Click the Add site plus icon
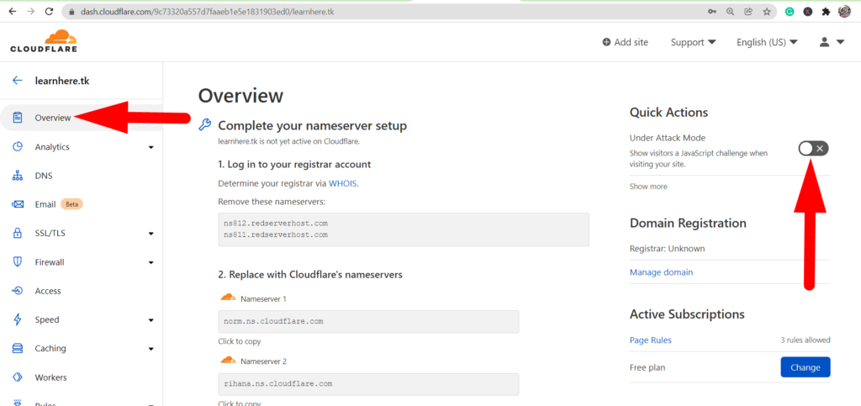The width and height of the screenshot is (861, 406). (606, 42)
